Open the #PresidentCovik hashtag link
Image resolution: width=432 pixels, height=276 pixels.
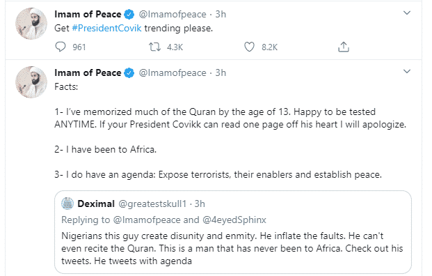106,28
